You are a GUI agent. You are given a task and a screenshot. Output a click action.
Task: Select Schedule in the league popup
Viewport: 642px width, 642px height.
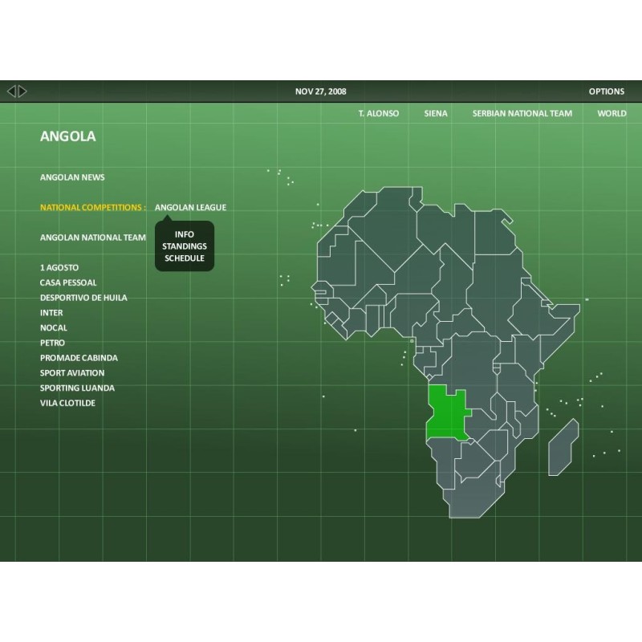(185, 258)
